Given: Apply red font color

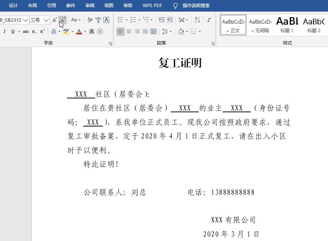Looking at the screenshot, I should point(79,31).
